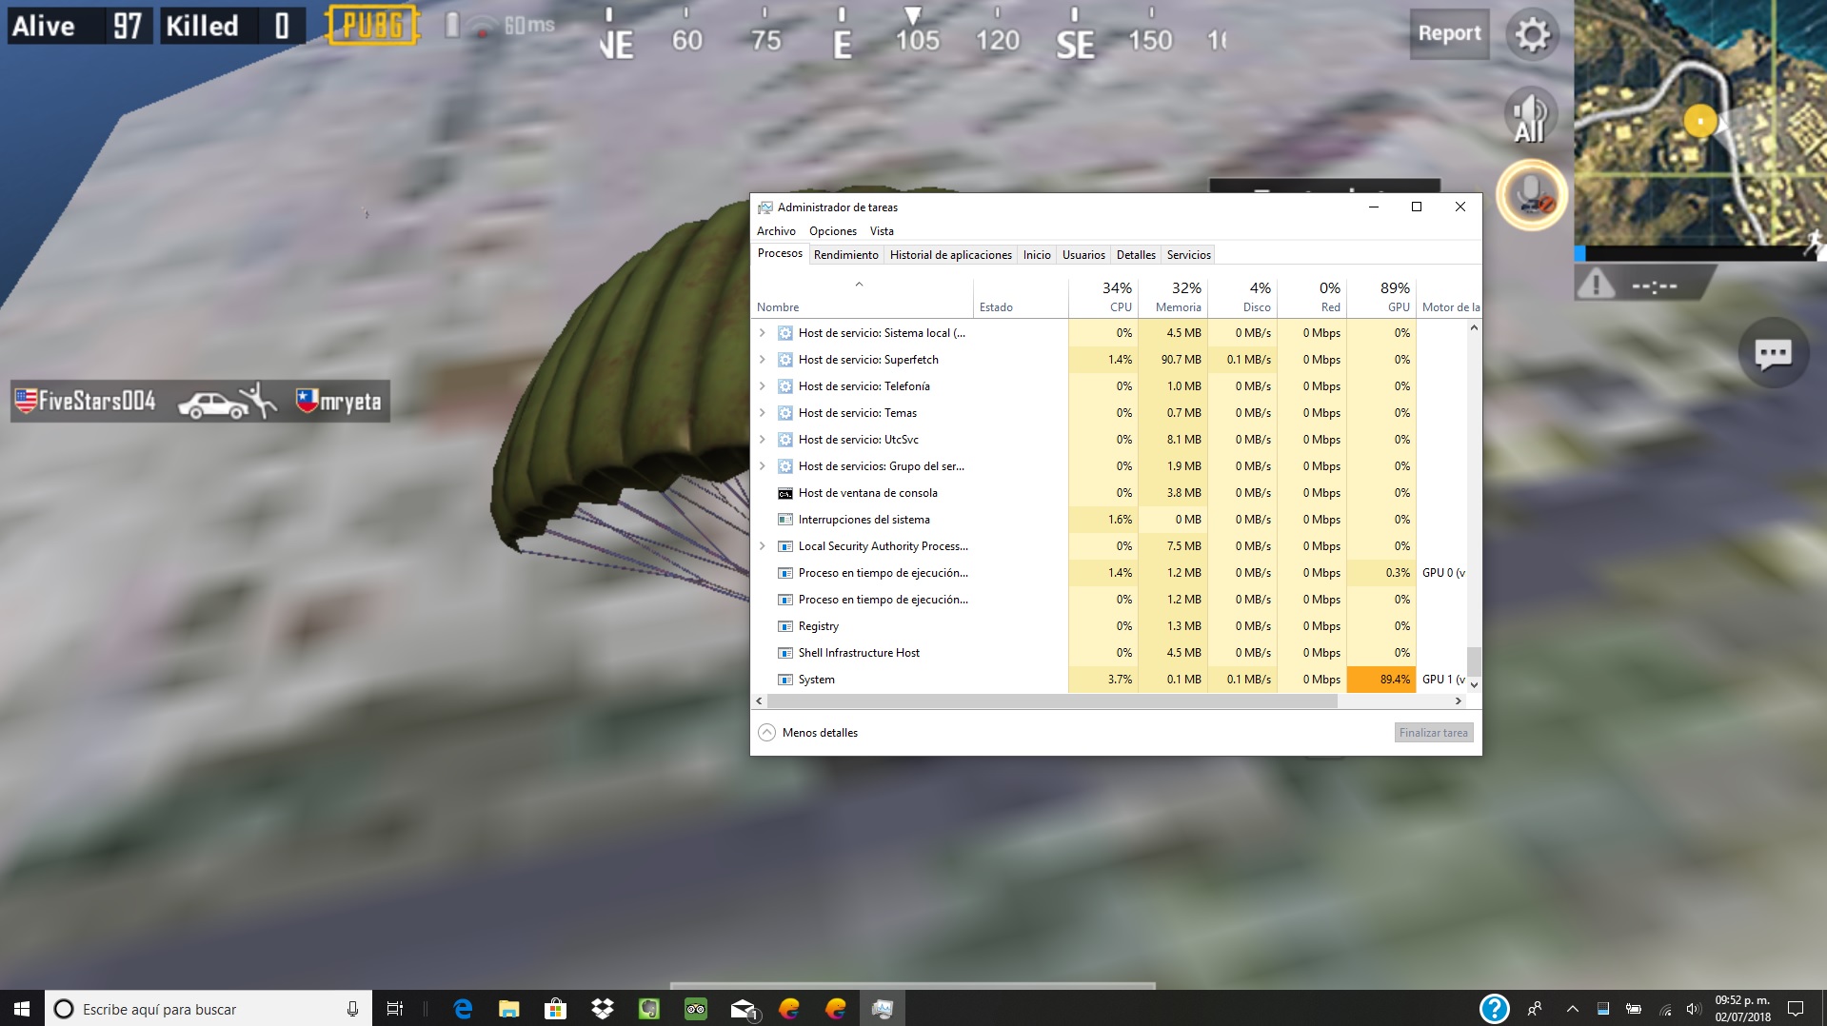1827x1026 pixels.
Task: Click the sort arrow above Nombre column
Action: [859, 285]
